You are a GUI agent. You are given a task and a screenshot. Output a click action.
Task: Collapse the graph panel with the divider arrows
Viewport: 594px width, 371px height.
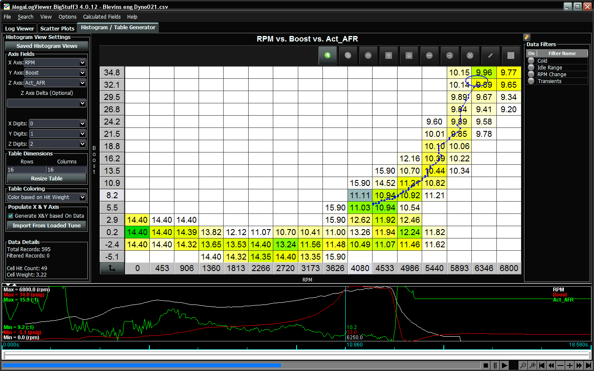[8, 285]
